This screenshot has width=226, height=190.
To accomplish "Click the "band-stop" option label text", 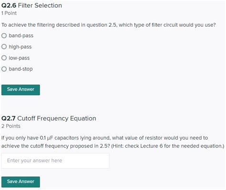I will pyautogui.click(x=21, y=69).
